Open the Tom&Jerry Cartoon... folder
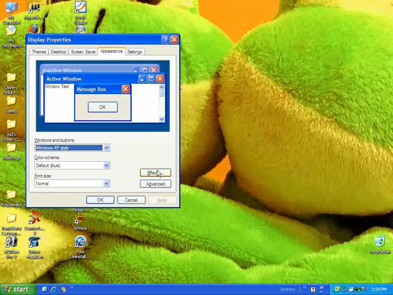The height and width of the screenshot is (295, 393). pos(11,224)
